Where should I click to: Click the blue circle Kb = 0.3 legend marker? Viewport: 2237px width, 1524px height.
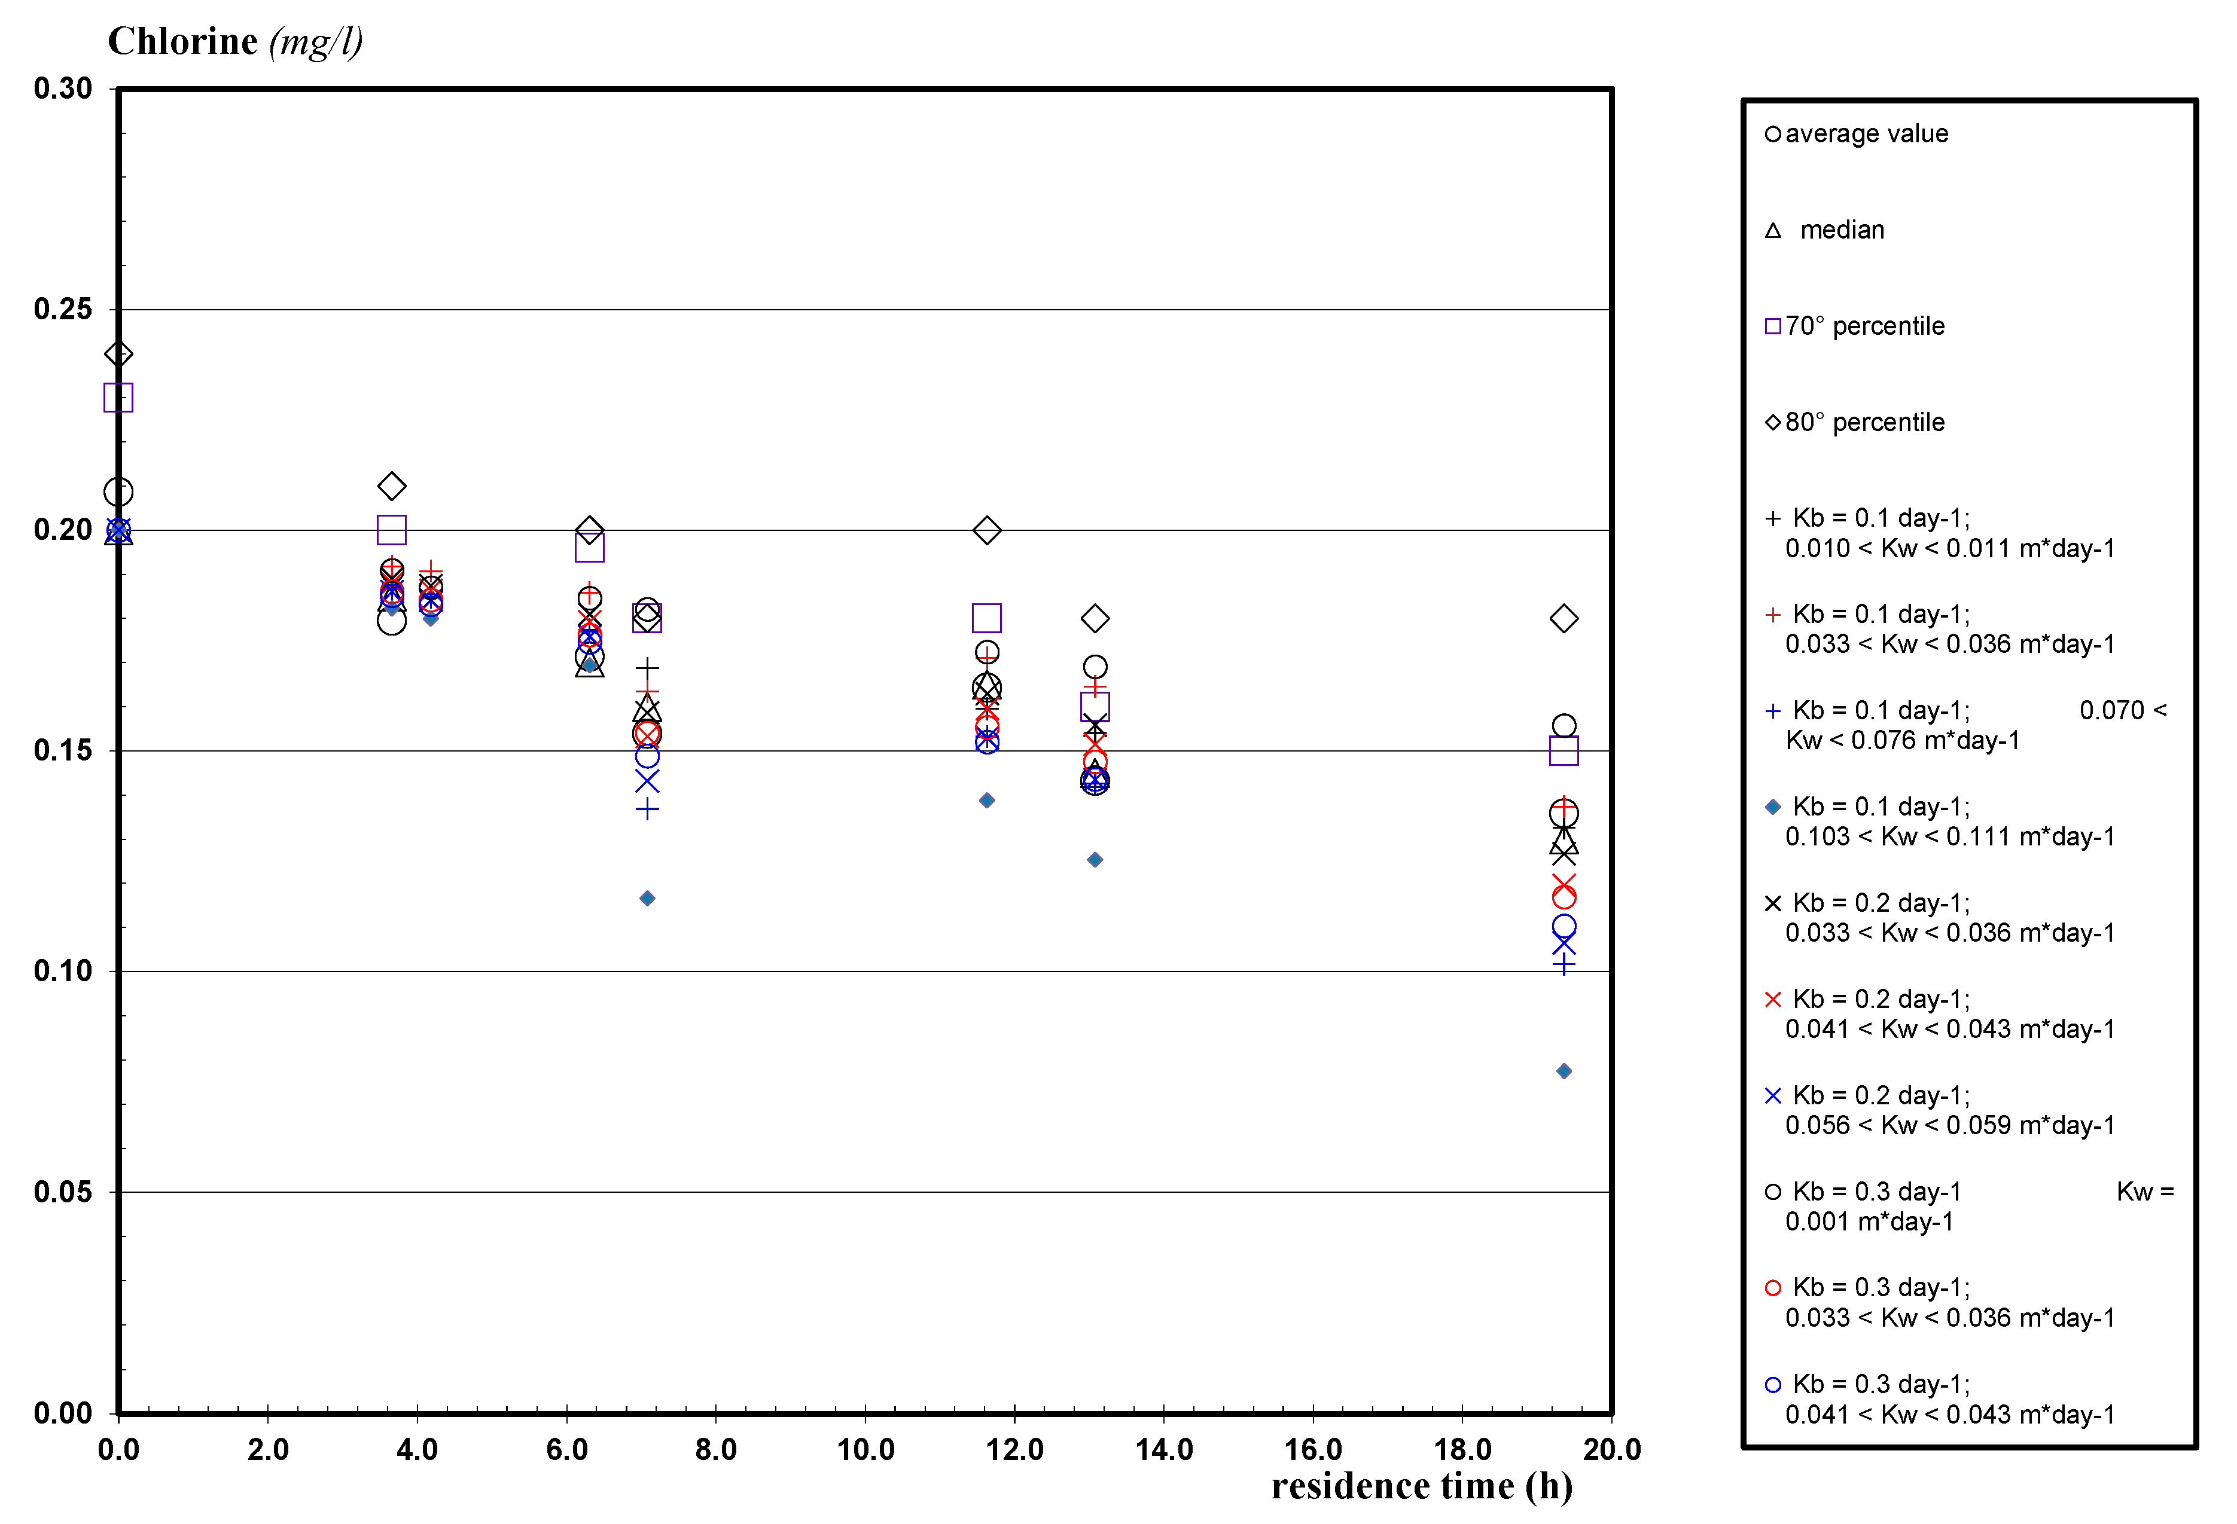click(1773, 1385)
